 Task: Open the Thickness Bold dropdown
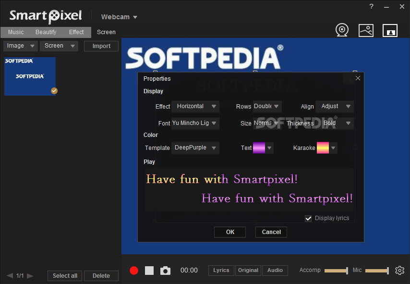(x=335, y=123)
